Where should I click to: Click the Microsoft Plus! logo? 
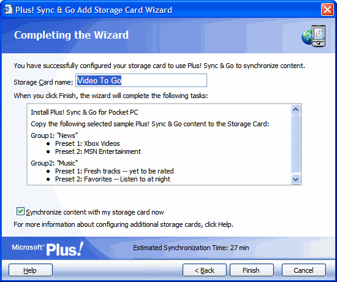(x=48, y=249)
